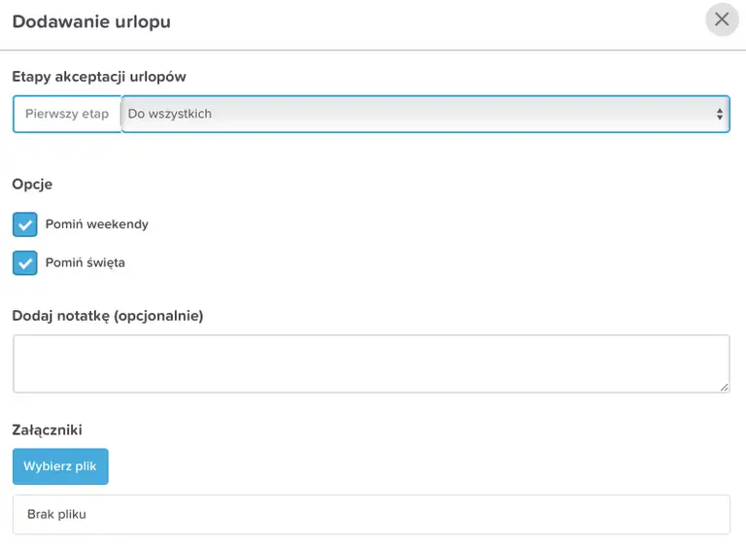The width and height of the screenshot is (746, 548).
Task: Click the Do wszystkich selected value text
Action: [x=170, y=115]
